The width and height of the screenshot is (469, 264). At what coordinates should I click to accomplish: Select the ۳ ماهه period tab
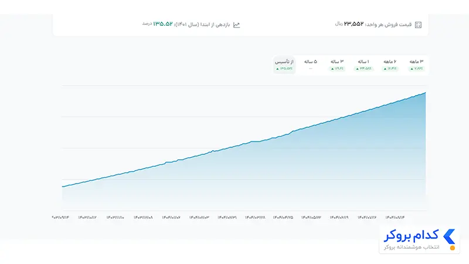click(x=416, y=65)
